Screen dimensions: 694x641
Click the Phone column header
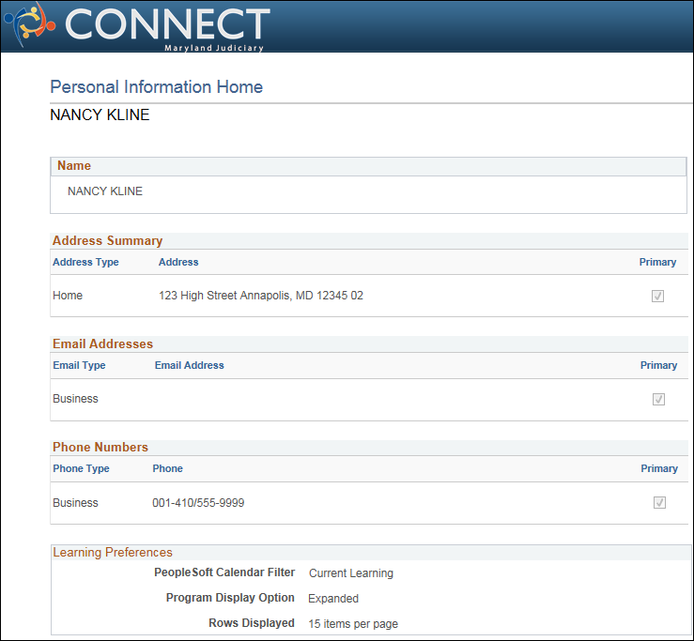point(168,468)
